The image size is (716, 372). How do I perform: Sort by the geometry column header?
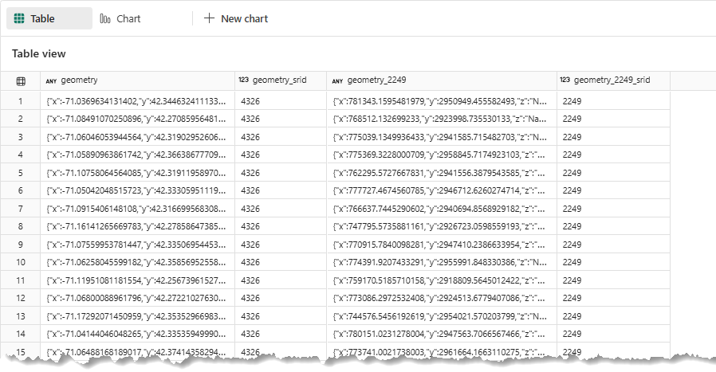click(x=80, y=80)
